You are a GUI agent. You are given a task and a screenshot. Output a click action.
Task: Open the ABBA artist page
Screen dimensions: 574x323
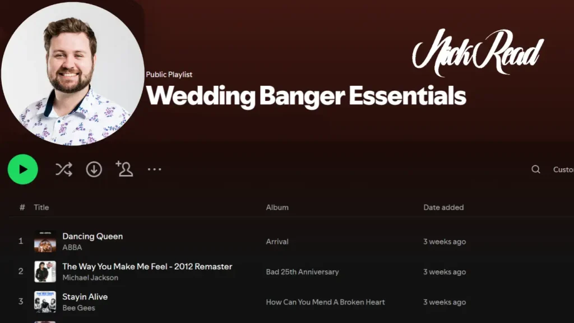[x=72, y=247]
